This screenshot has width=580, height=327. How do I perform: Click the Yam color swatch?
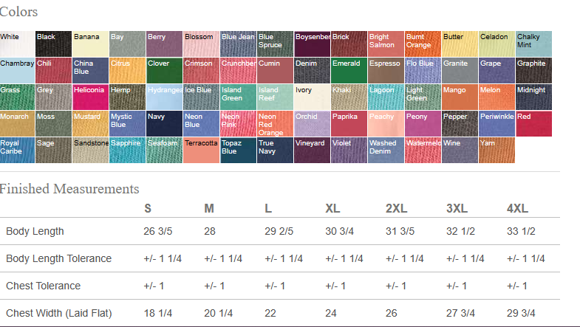point(497,150)
